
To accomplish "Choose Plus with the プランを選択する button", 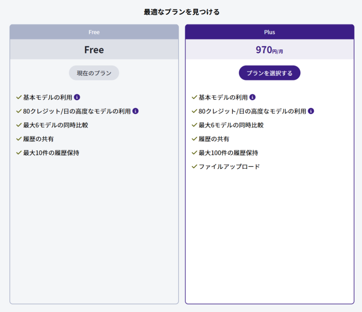I will tap(269, 73).
